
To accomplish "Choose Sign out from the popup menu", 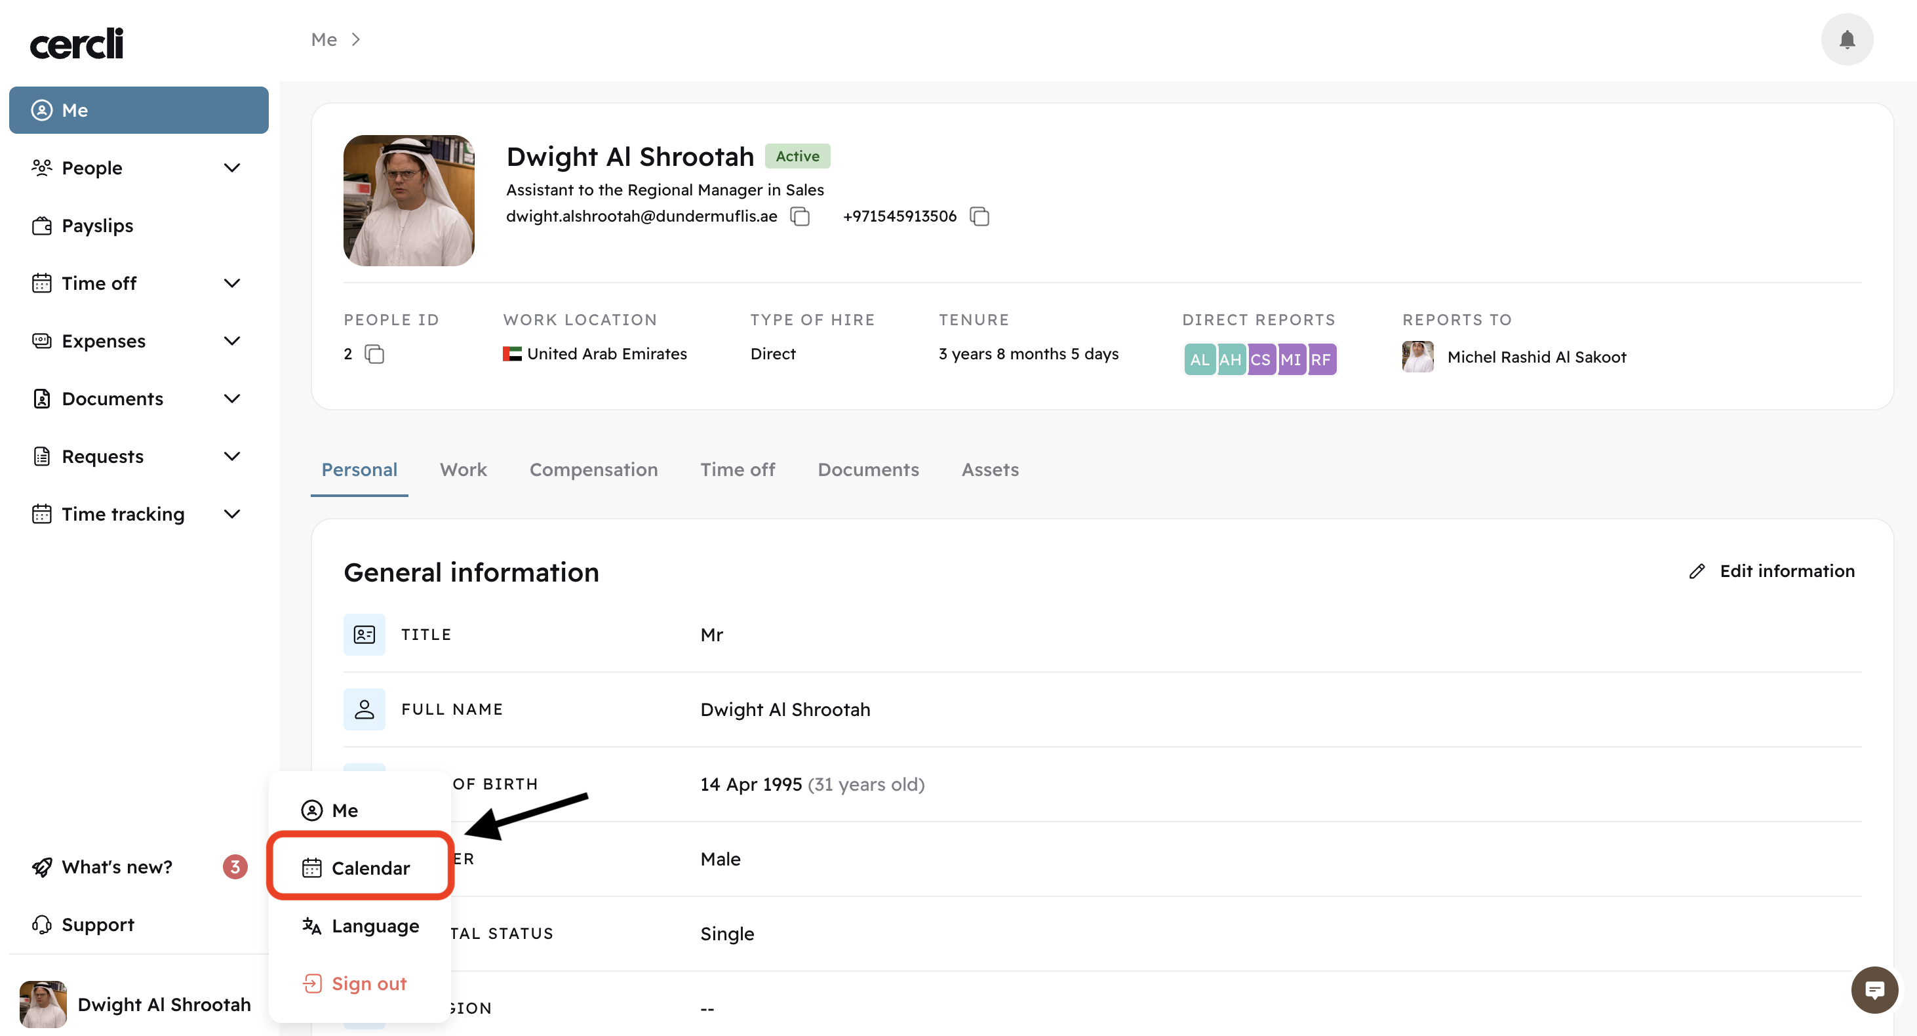I will 360,984.
